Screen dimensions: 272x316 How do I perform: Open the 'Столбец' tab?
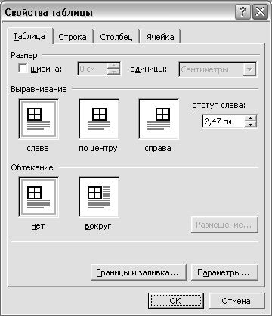[116, 37]
